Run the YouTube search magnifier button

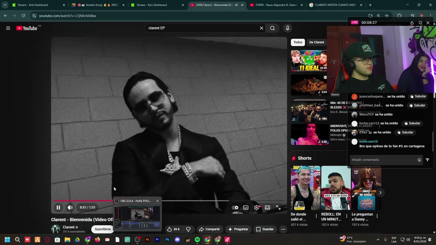pyautogui.click(x=272, y=28)
